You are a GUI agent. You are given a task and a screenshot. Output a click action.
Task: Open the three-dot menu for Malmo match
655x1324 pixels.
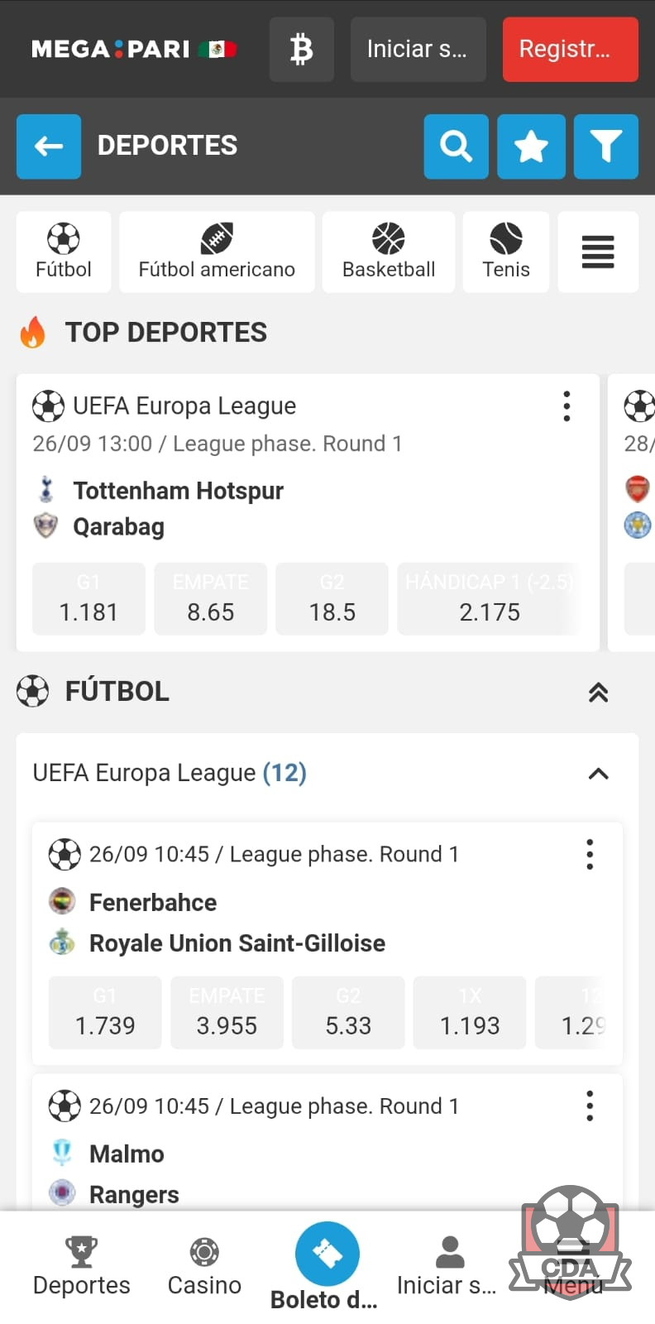[x=590, y=1106]
